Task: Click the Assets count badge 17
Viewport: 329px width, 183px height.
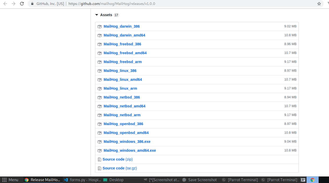Action: coord(116,15)
